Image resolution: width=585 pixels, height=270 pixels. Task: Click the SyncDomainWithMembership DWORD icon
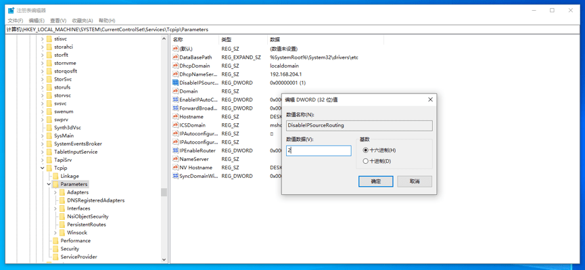[x=176, y=176]
